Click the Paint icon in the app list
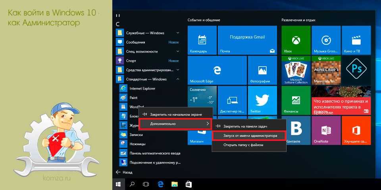Image resolution: width=381 pixels, height=190 pixels. point(123,98)
